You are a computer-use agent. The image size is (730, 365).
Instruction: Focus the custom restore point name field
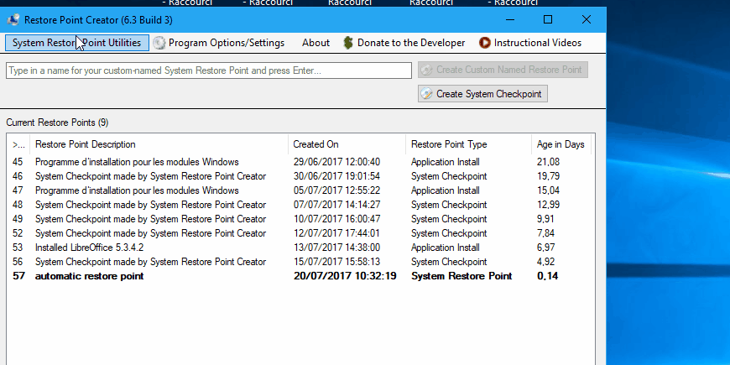point(209,70)
